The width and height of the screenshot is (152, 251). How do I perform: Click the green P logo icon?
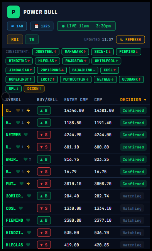click(14, 12)
